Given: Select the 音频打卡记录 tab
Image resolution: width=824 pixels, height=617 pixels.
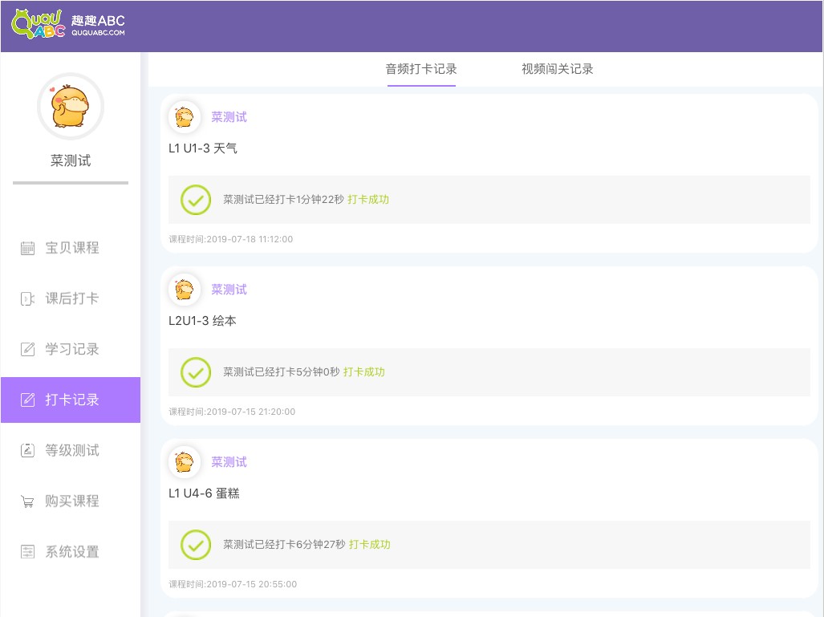Looking at the screenshot, I should click(x=421, y=69).
